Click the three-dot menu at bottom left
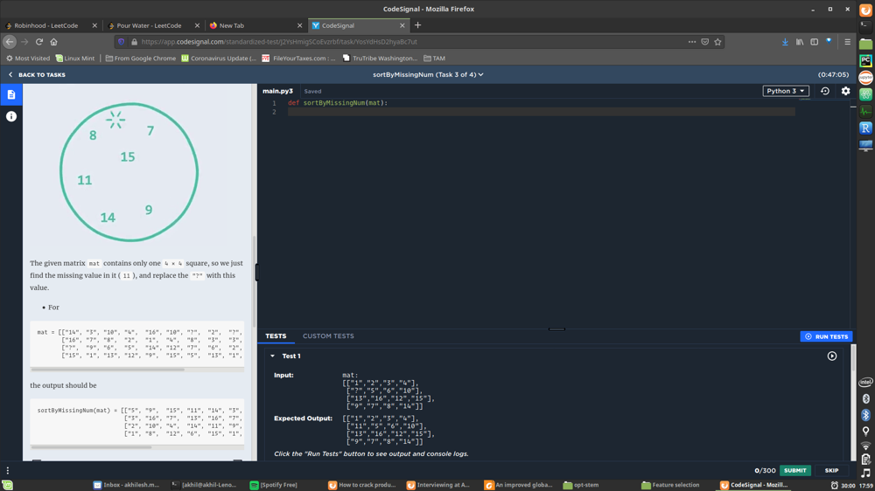The width and height of the screenshot is (875, 491). 8,470
